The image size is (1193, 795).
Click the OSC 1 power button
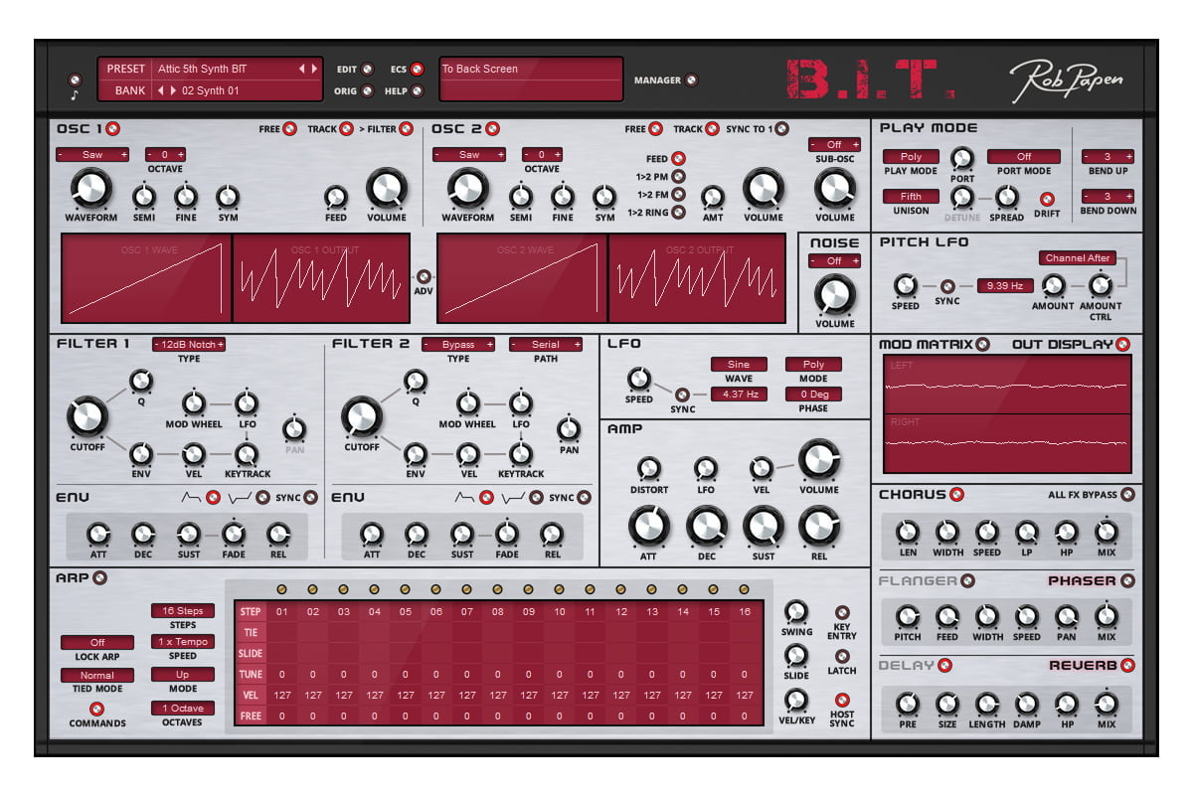(112, 129)
